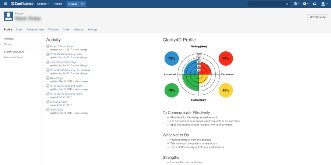The height and width of the screenshot is (165, 331).
Task: Click the Thinking (Head) chart label
Action: tap(199, 47)
